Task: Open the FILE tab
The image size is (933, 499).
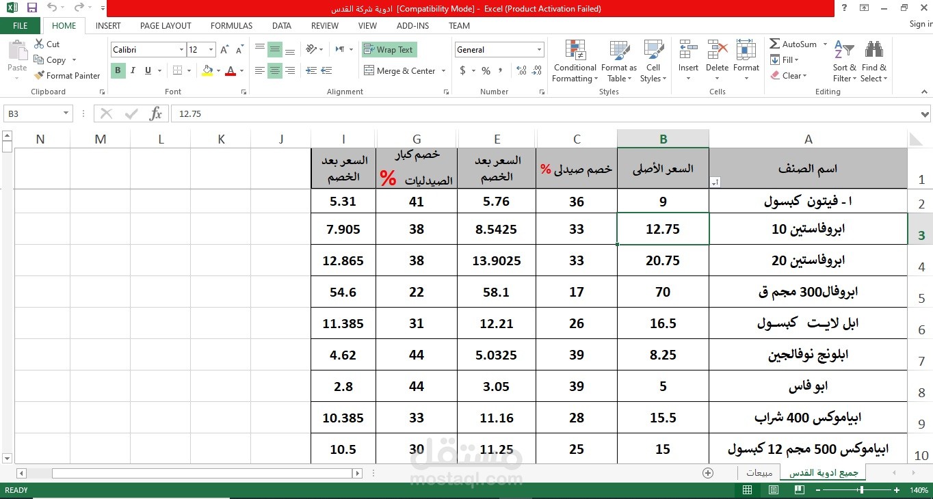Action: coord(21,26)
